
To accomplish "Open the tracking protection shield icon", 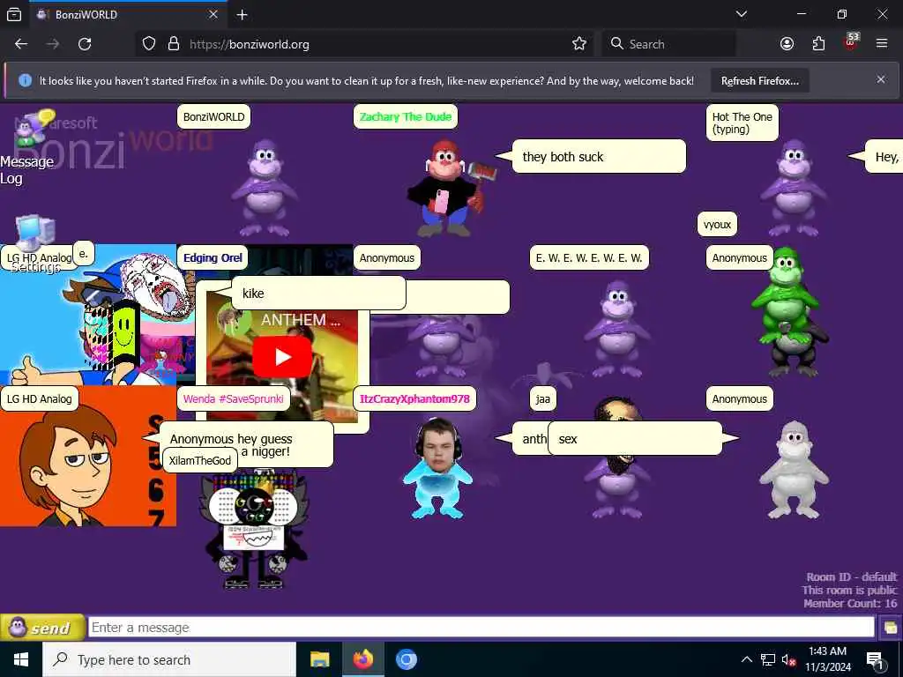I will (149, 44).
